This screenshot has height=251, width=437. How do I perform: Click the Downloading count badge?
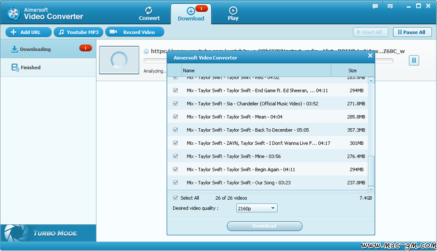point(85,48)
